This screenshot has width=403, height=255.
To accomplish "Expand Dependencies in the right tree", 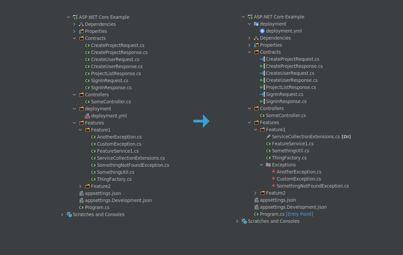I will click(250, 38).
